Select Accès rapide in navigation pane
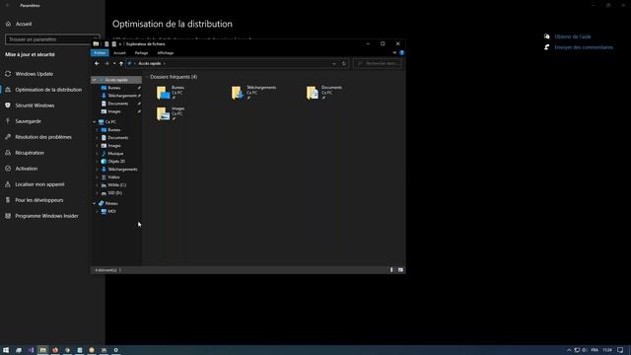 (x=116, y=80)
